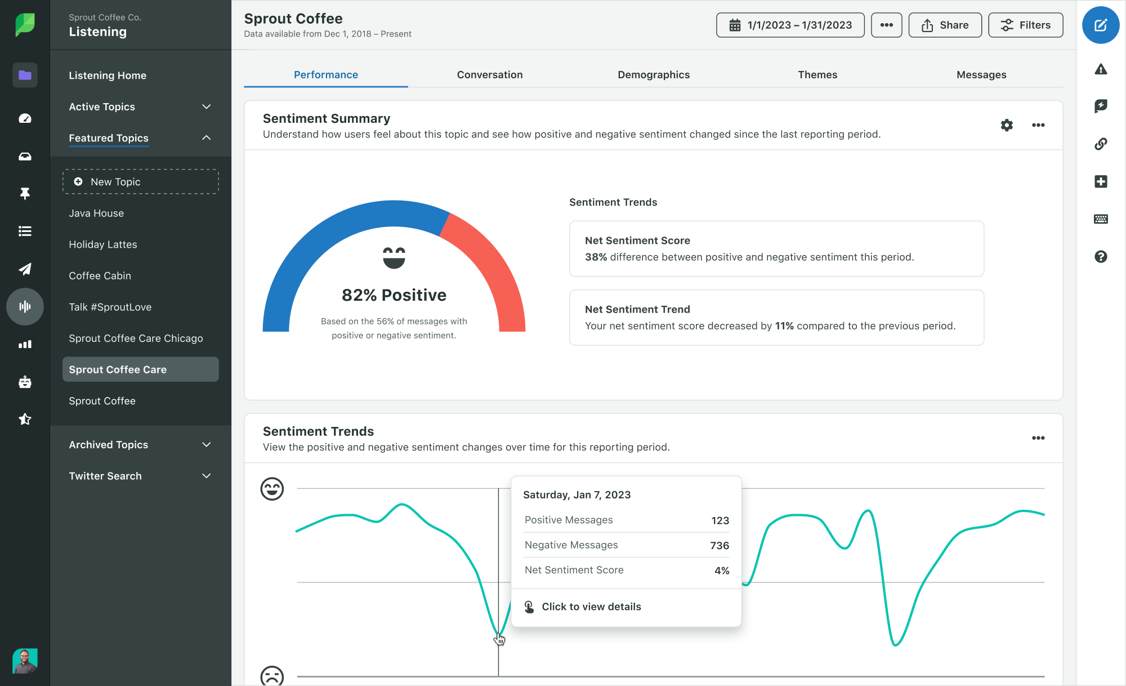Click the Listening analytics icon in sidebar
Image resolution: width=1126 pixels, height=686 pixels.
tap(24, 306)
